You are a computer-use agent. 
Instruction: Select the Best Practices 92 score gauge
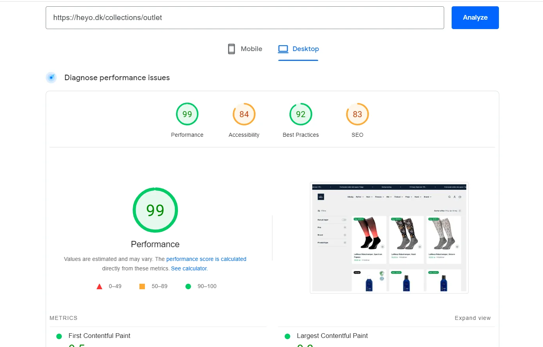[301, 114]
